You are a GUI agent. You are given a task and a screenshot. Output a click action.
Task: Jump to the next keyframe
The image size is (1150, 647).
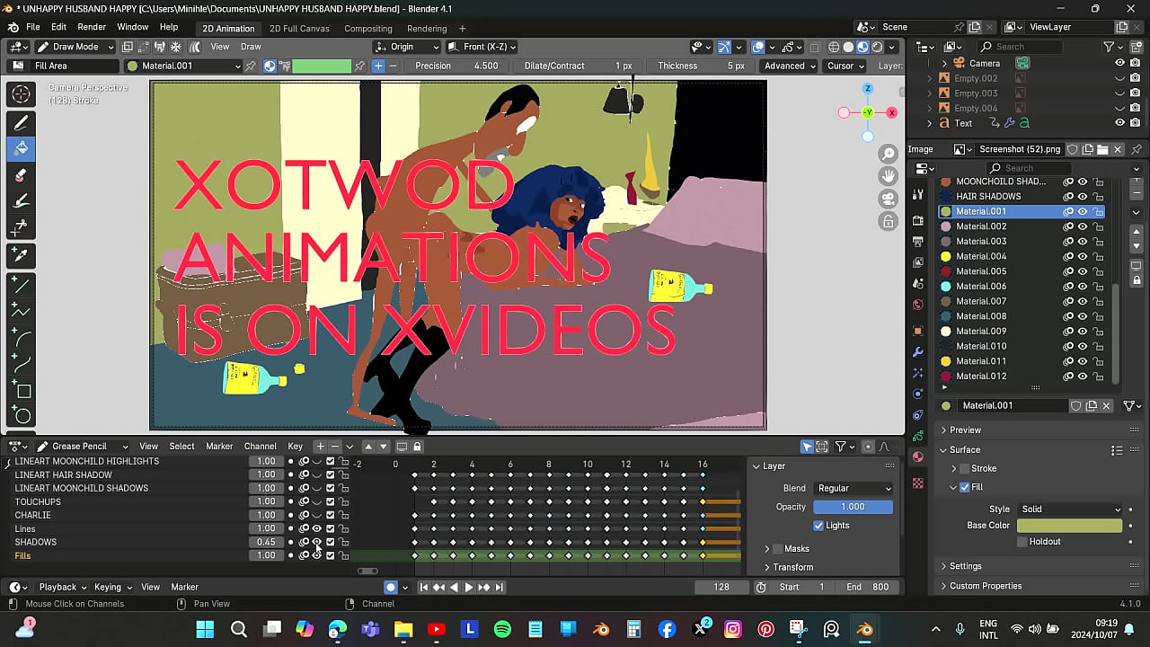[483, 587]
